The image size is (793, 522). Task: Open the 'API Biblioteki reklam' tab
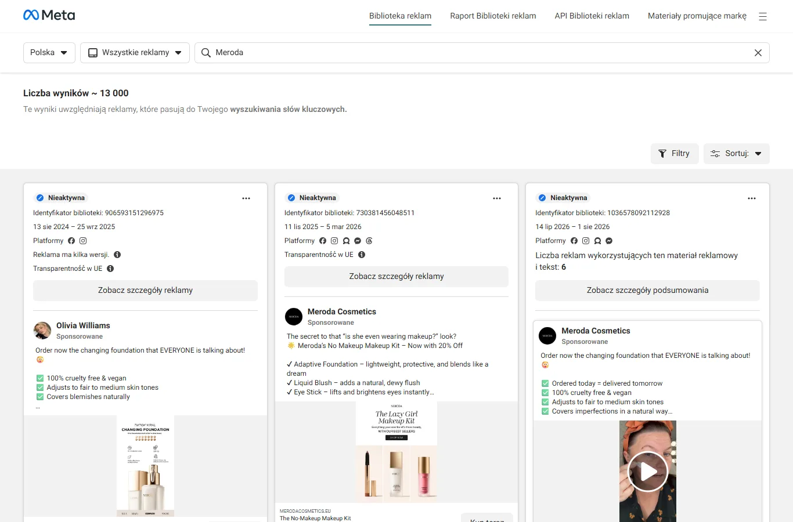592,16
